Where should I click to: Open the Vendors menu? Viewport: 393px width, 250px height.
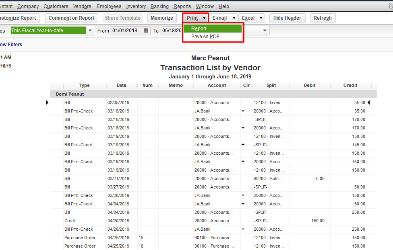(x=82, y=6)
